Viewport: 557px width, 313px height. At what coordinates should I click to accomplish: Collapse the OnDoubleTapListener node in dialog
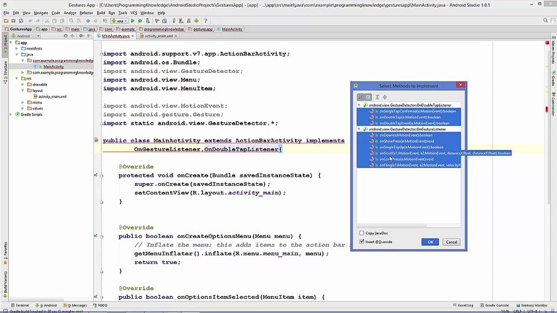pos(359,105)
